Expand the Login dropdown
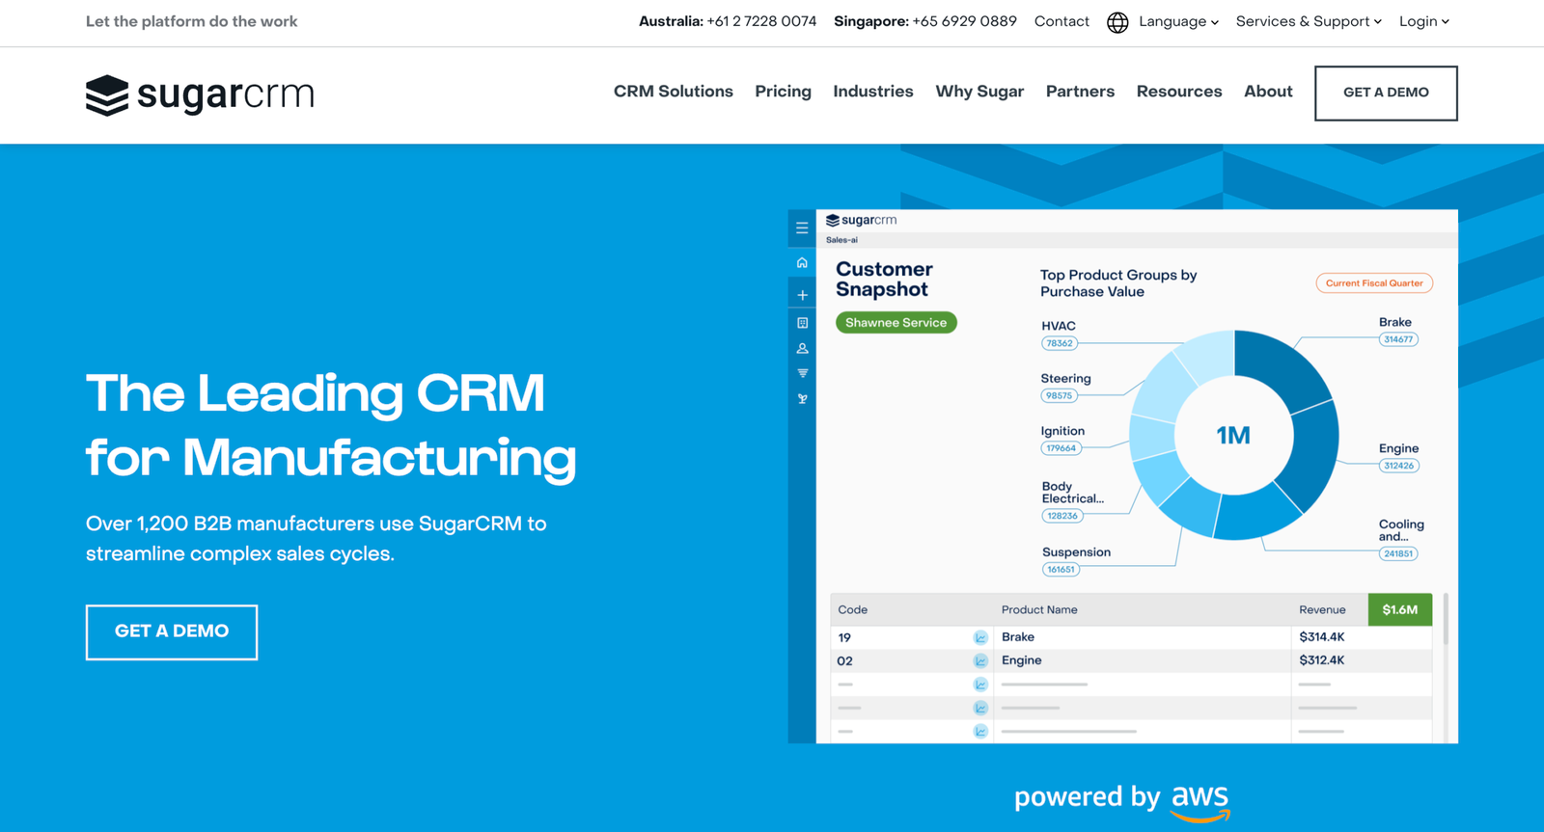The height and width of the screenshot is (832, 1544). click(1424, 21)
